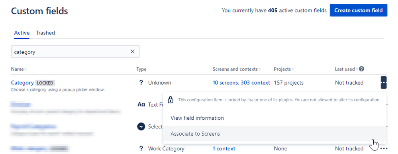Click the 157 projects cell

[x=288, y=83]
